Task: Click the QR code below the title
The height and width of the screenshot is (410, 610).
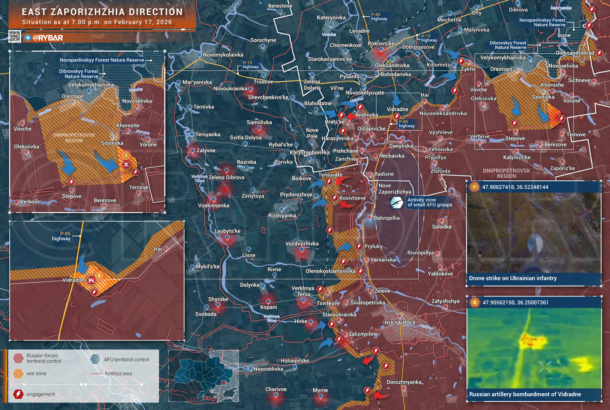Action: pos(15,36)
